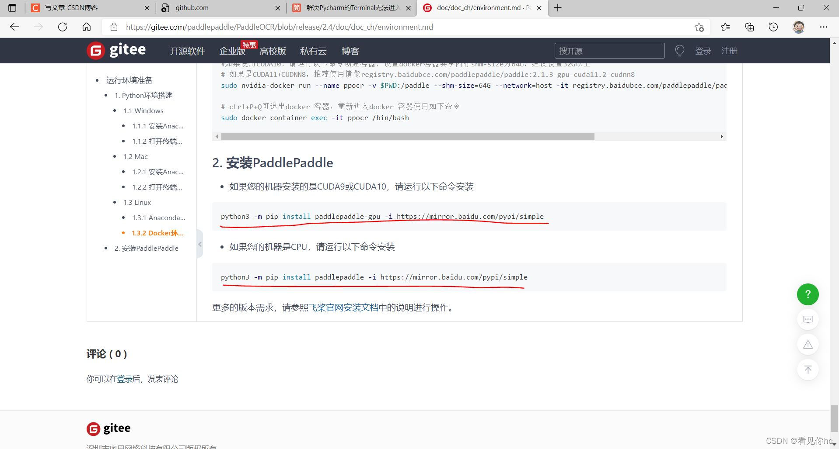The height and width of the screenshot is (449, 839).
Task: Jump to 2. 安装PaddlePaddle in outline
Action: [147, 248]
